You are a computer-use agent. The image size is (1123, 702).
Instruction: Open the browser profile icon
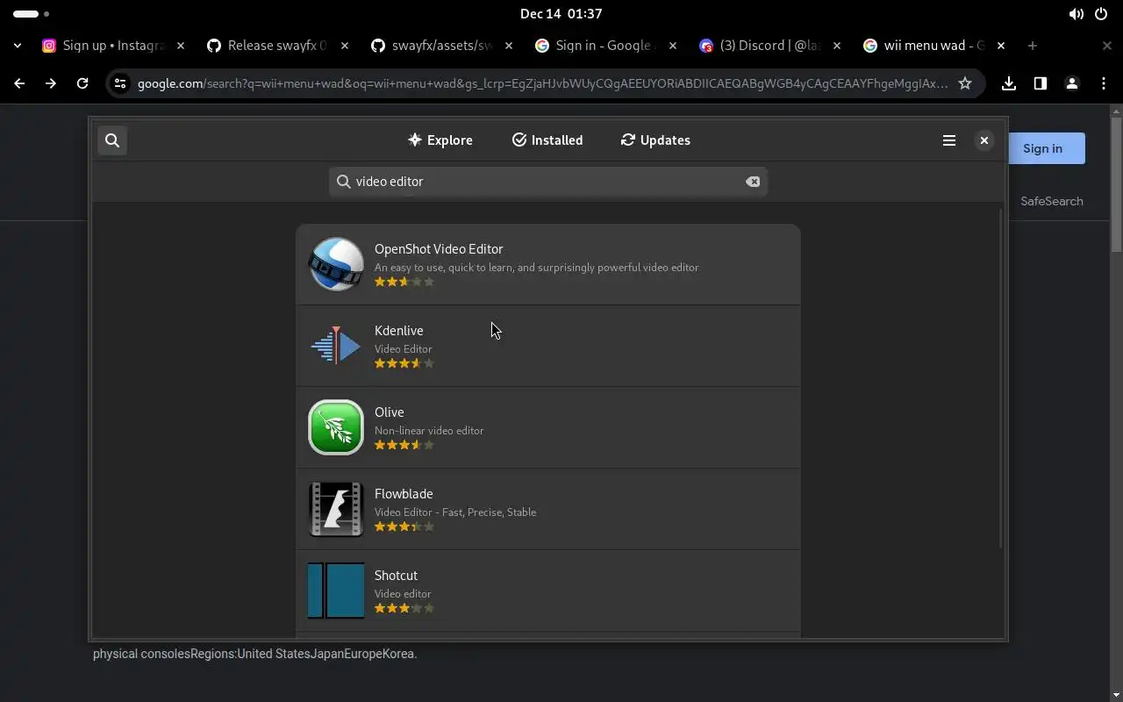1072,83
